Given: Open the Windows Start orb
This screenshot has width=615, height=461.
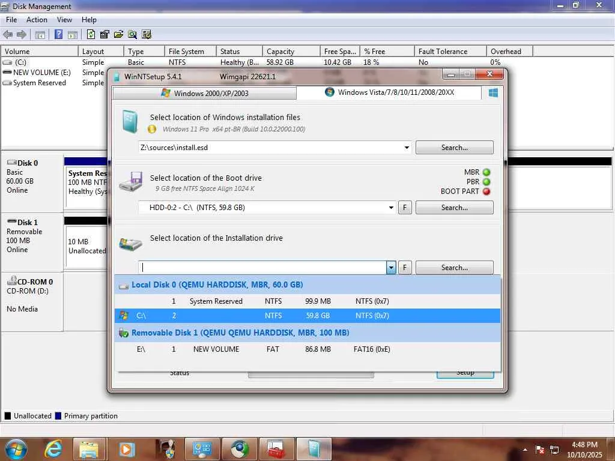Looking at the screenshot, I should [x=16, y=449].
